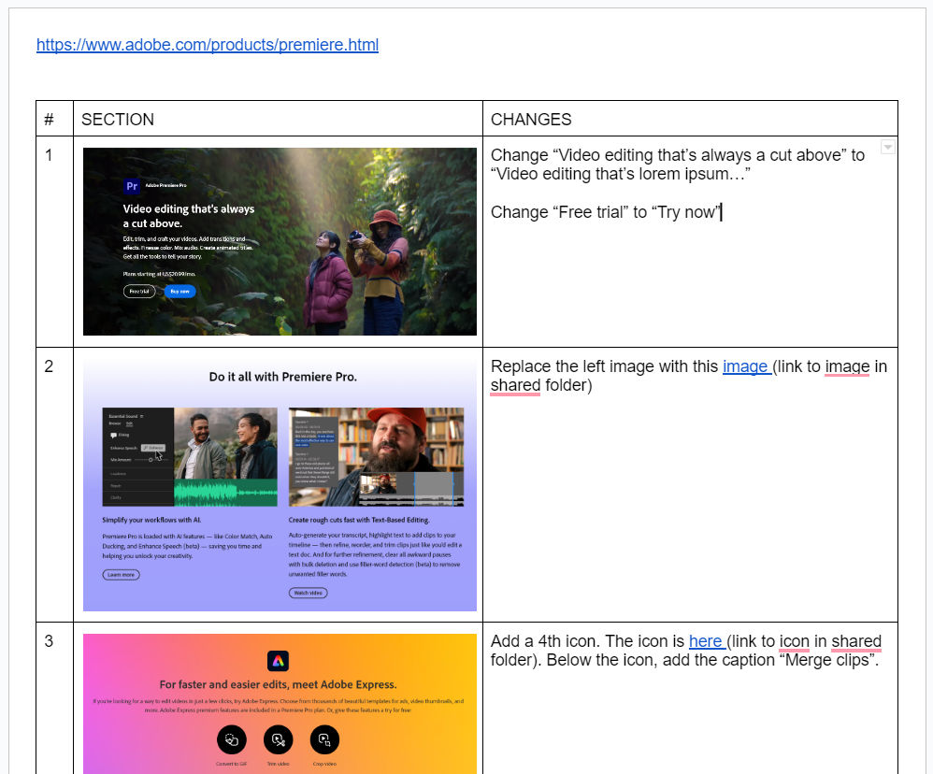The height and width of the screenshot is (774, 933).
Task: Open the dropdown arrow in row 1 cell
Action: click(887, 148)
